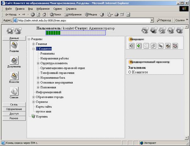Click the Оформление sidebar section button
Image resolution: width=190 pixels, height=146 pixels.
point(14,109)
